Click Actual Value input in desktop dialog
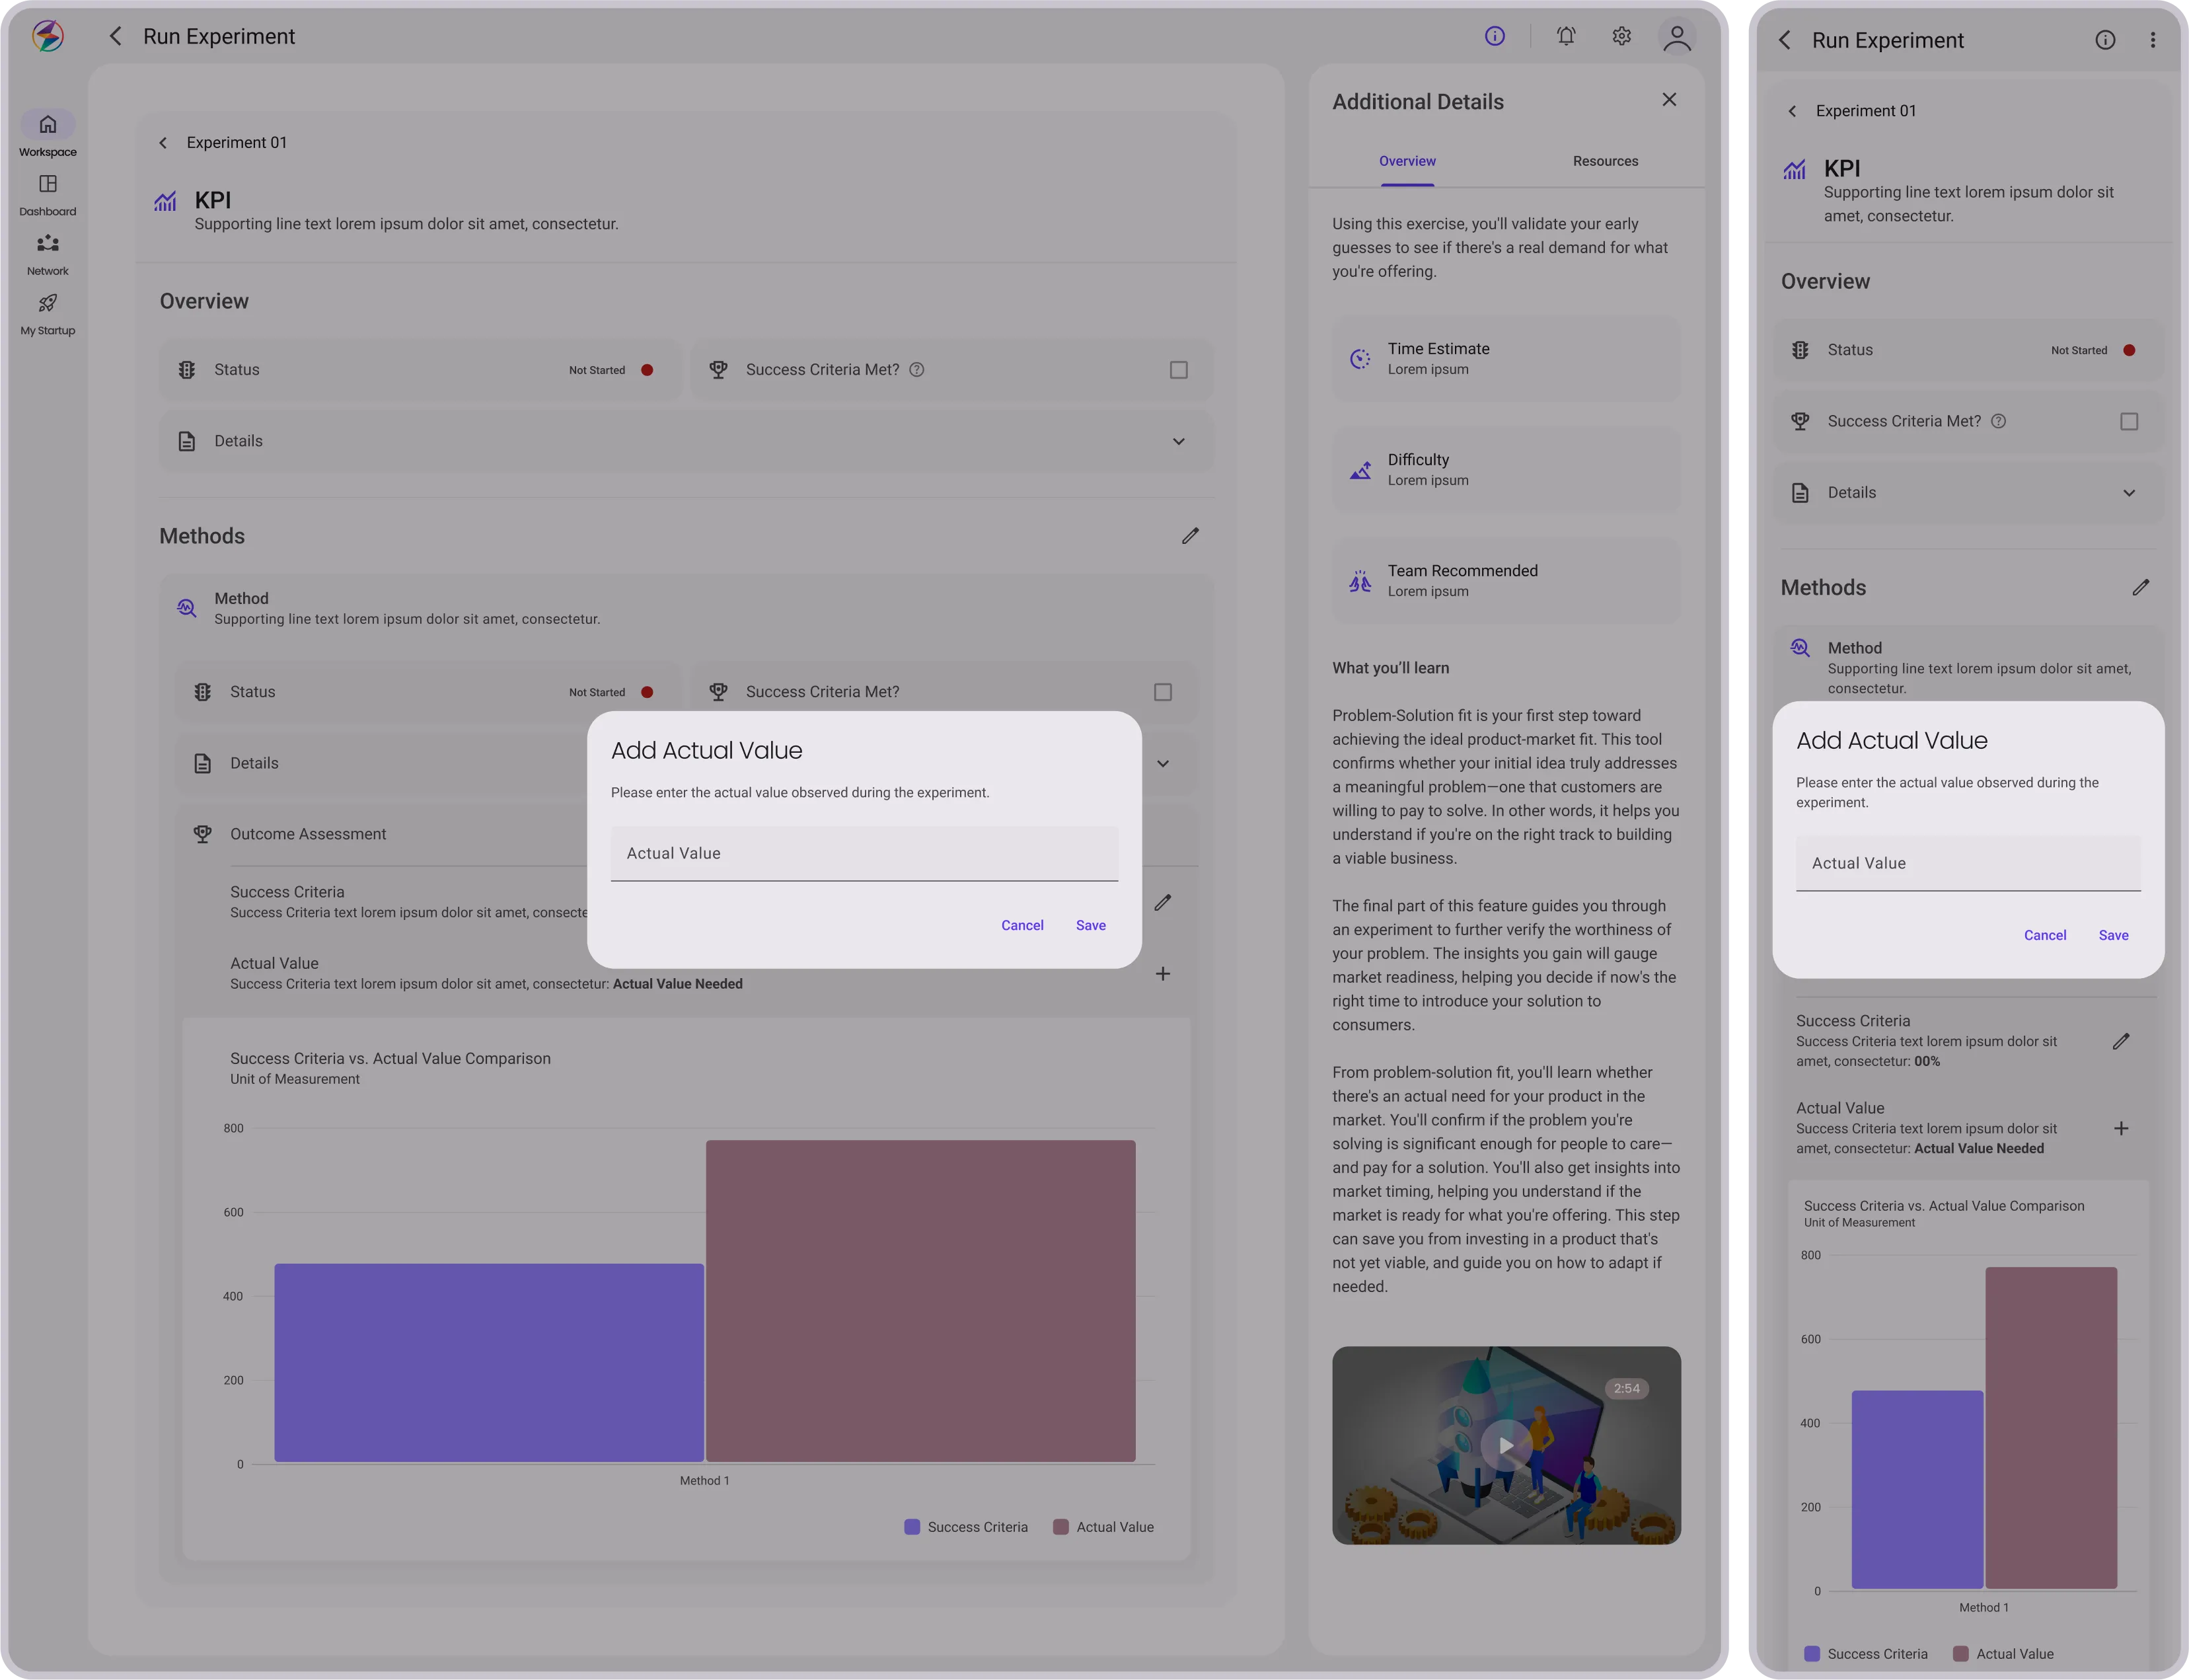 [x=864, y=853]
